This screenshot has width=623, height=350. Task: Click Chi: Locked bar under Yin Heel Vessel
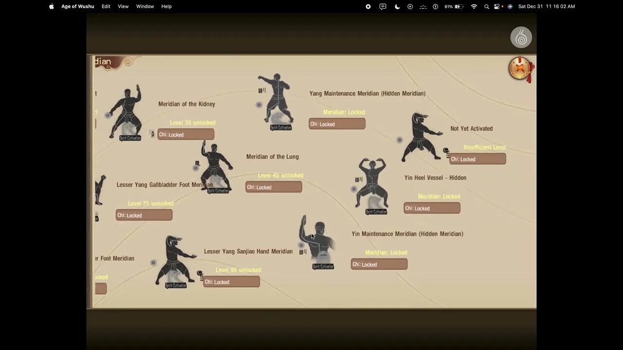click(x=432, y=208)
